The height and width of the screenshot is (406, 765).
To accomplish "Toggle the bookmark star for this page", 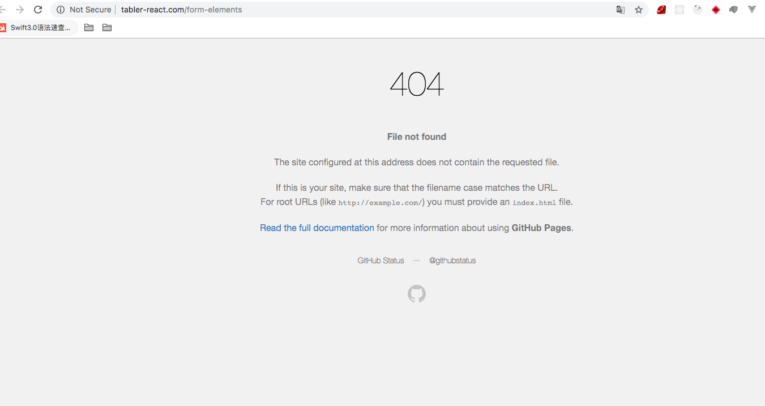I will coord(639,10).
